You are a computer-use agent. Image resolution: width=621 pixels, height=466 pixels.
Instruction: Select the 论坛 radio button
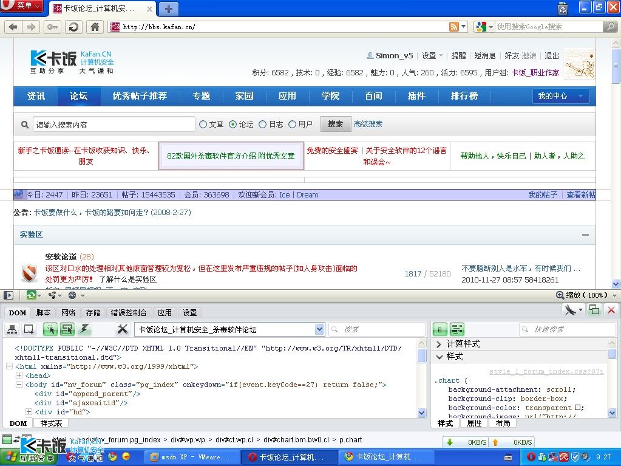click(233, 125)
